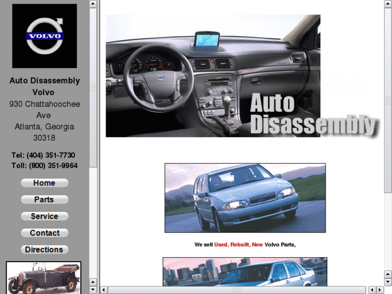
Task: Click horizontal scrollbar left arrow at far left
Action: (x=104, y=290)
